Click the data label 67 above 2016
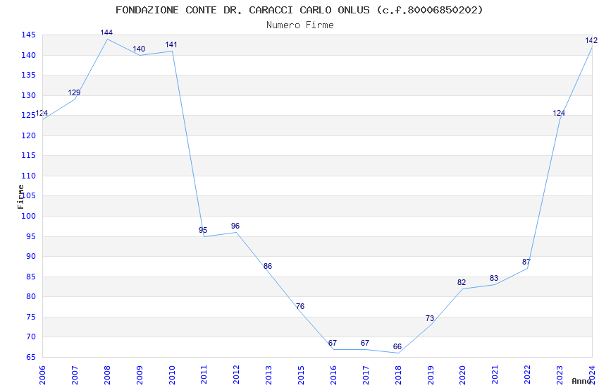Image resolution: width=599 pixels, height=388 pixels. pos(333,343)
